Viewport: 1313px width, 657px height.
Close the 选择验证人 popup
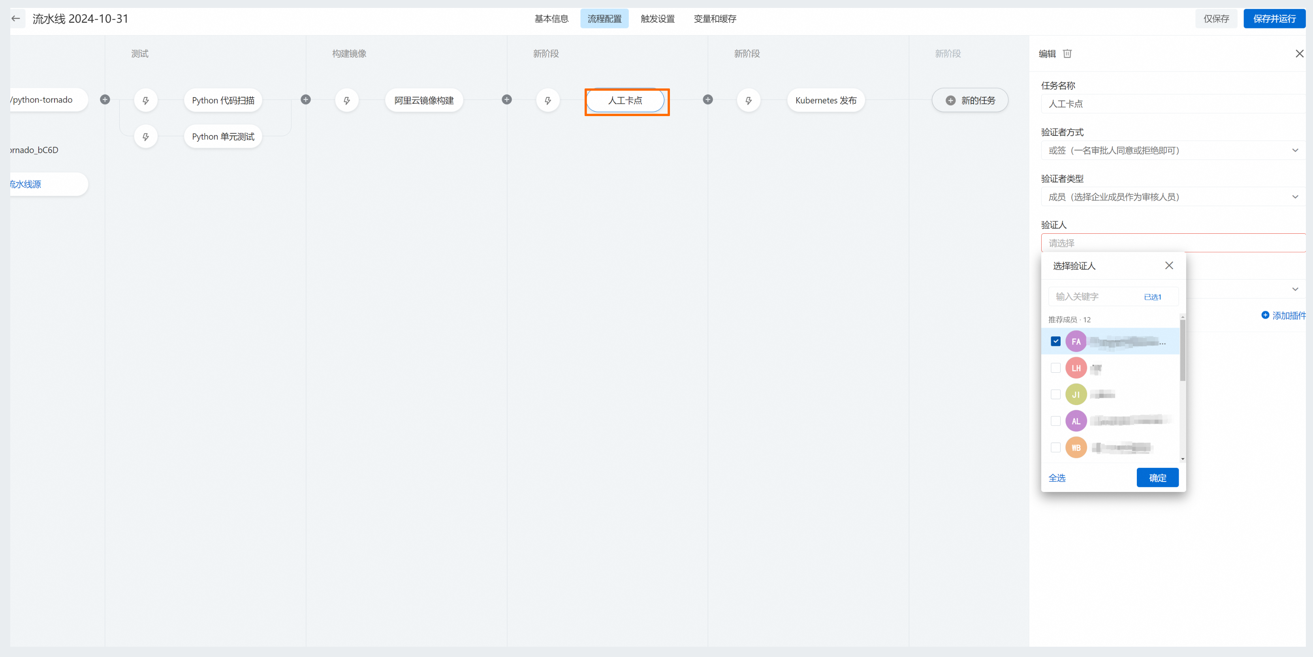pos(1169,265)
